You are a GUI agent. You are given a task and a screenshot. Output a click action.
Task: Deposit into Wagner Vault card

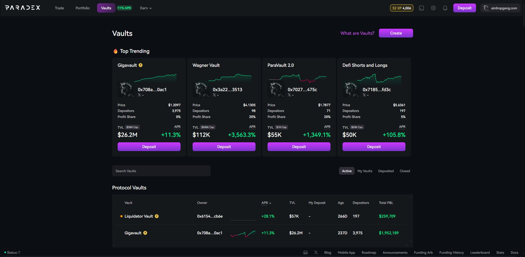click(224, 147)
